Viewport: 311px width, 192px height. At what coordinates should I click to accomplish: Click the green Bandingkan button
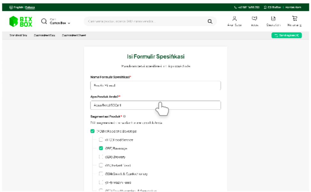point(286,35)
